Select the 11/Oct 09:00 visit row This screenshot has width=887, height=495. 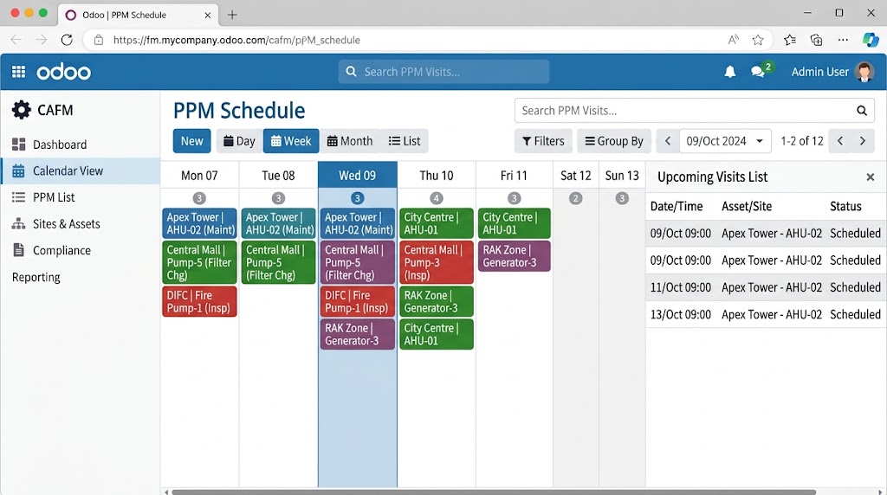click(766, 287)
